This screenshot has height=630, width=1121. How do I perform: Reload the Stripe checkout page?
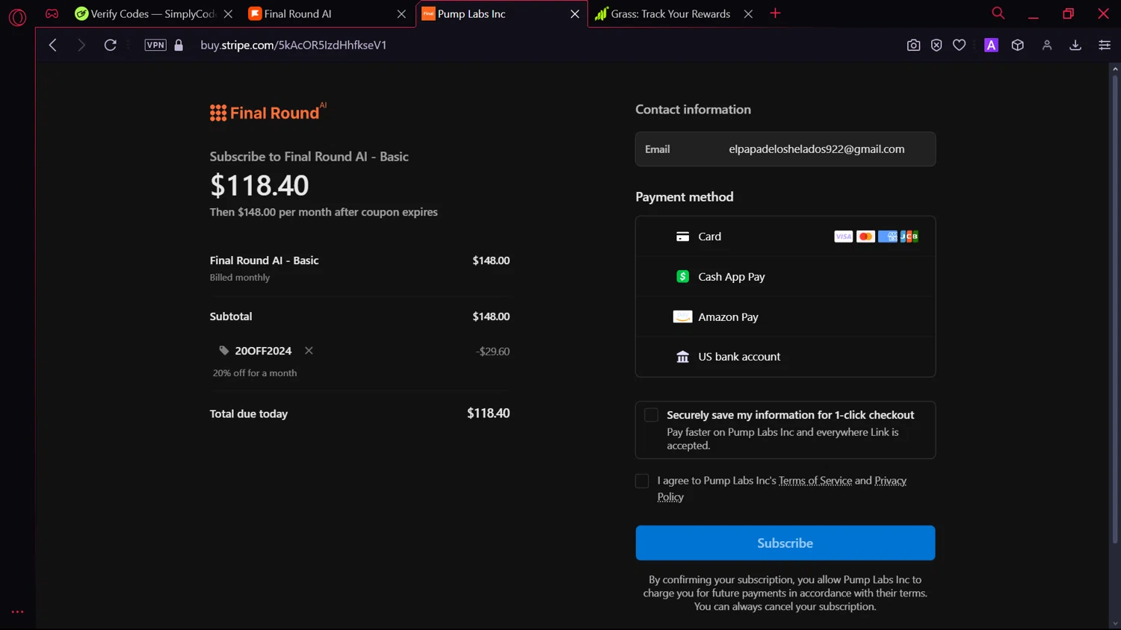(111, 46)
